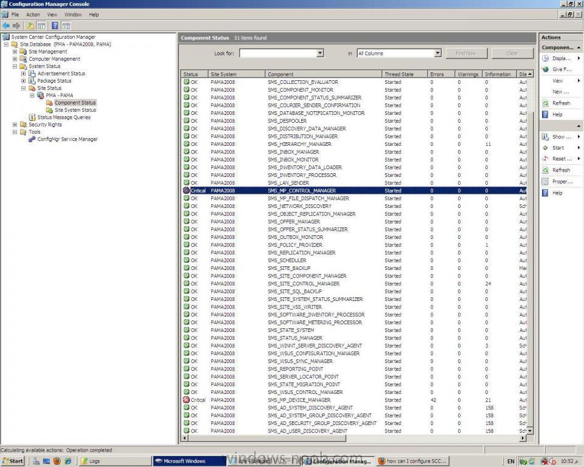The height and width of the screenshot is (467, 584).
Task: Open the Windows Start button
Action: pyautogui.click(x=13, y=461)
